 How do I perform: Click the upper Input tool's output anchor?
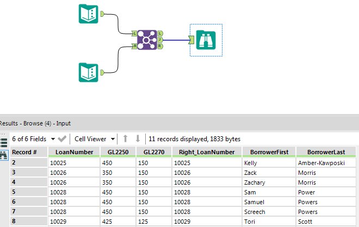pos(102,14)
